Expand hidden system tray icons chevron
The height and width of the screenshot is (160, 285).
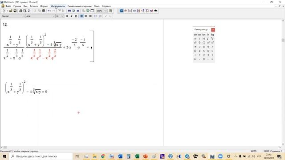(236, 156)
